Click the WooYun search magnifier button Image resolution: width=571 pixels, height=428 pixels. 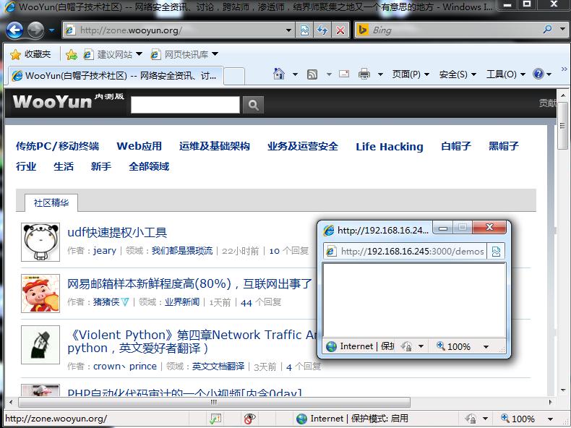point(252,105)
